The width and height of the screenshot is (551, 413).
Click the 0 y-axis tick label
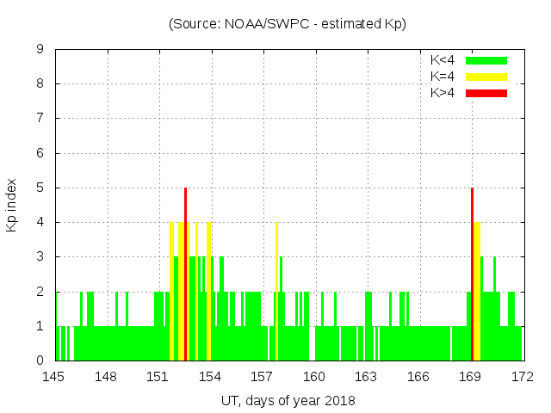(40, 361)
